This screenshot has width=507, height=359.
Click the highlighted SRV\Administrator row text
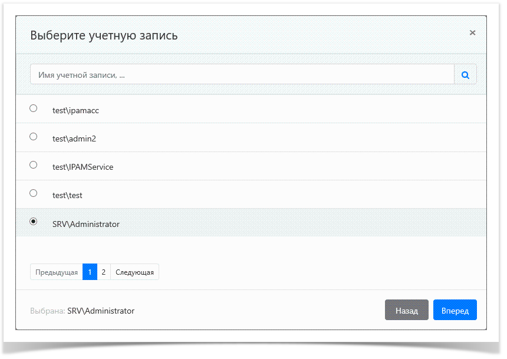coord(86,224)
